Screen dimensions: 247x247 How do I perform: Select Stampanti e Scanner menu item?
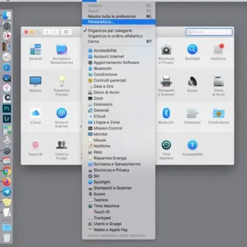click(x=119, y=188)
